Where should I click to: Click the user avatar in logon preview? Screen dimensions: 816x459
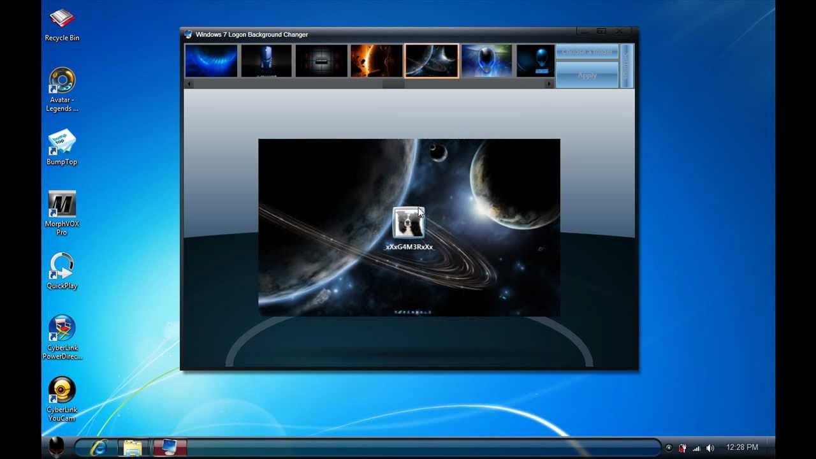(x=409, y=222)
